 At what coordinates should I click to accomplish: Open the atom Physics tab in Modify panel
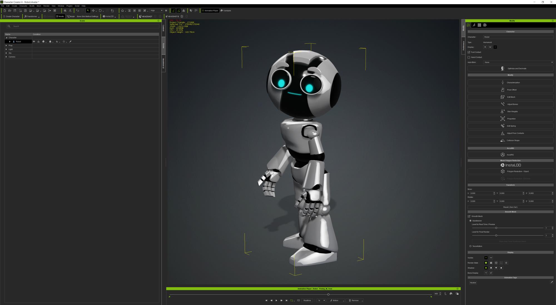tap(485, 25)
